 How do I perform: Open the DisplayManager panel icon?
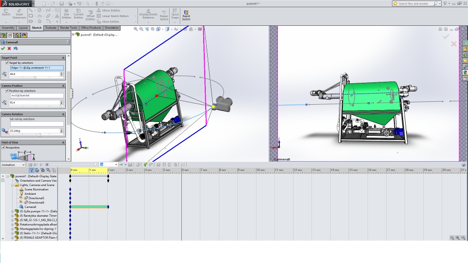[24, 35]
